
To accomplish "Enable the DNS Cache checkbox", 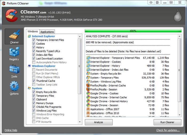I will 34,118.
